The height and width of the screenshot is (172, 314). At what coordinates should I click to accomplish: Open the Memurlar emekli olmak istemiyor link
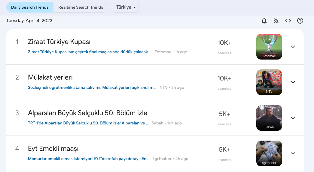pyautogui.click(x=89, y=159)
